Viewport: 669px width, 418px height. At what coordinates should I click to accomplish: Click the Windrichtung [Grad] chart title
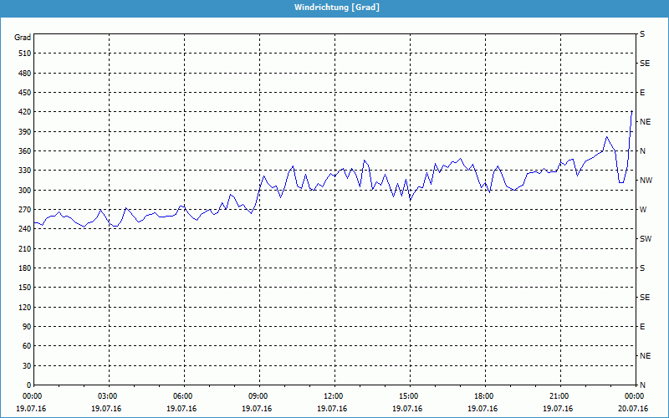(x=334, y=7)
